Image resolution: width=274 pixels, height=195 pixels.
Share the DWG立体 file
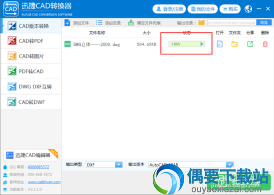[x=250, y=44]
